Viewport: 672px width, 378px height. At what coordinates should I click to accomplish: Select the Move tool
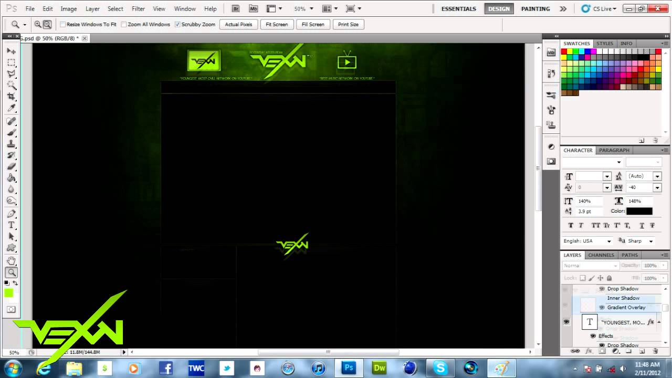click(11, 51)
